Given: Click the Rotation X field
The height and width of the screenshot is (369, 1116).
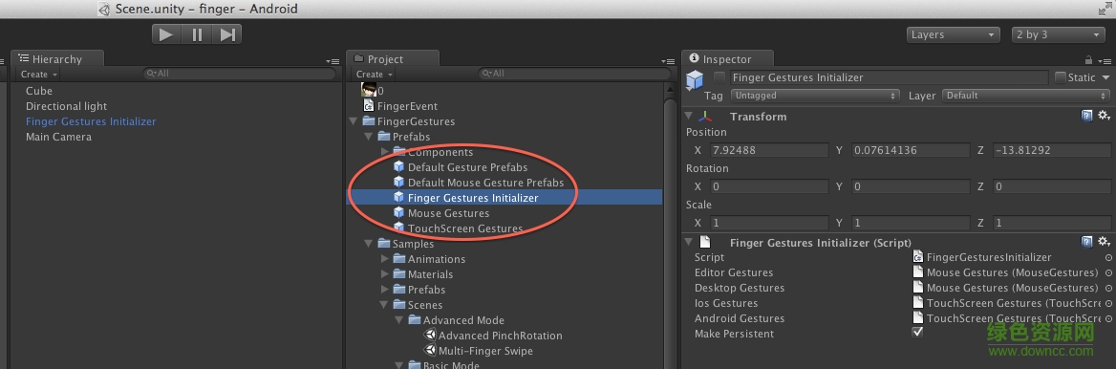Looking at the screenshot, I should [x=768, y=186].
